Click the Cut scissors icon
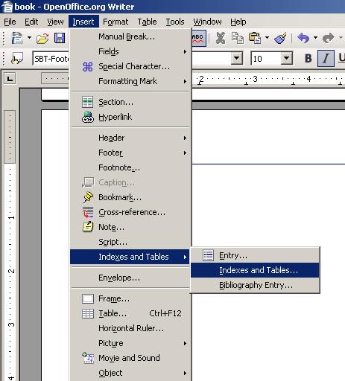The height and width of the screenshot is (381, 345). pos(221,39)
